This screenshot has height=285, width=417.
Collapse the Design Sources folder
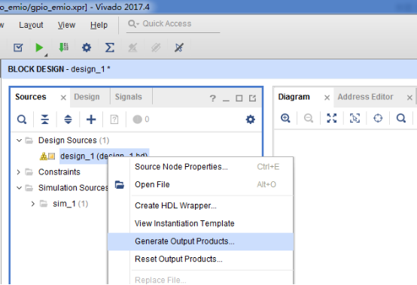coord(19,140)
